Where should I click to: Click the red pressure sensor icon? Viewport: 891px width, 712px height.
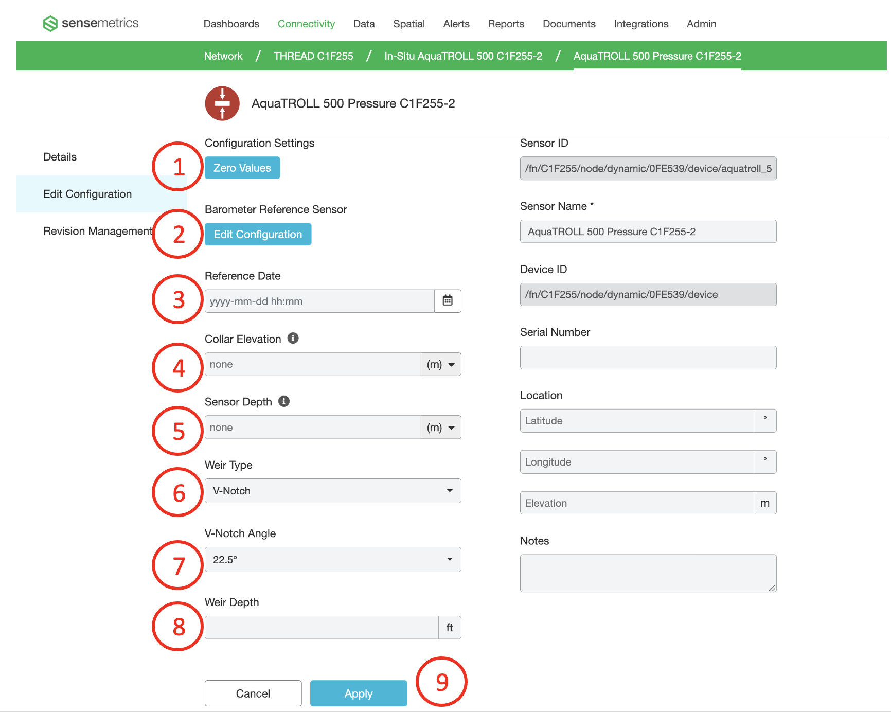point(222,103)
